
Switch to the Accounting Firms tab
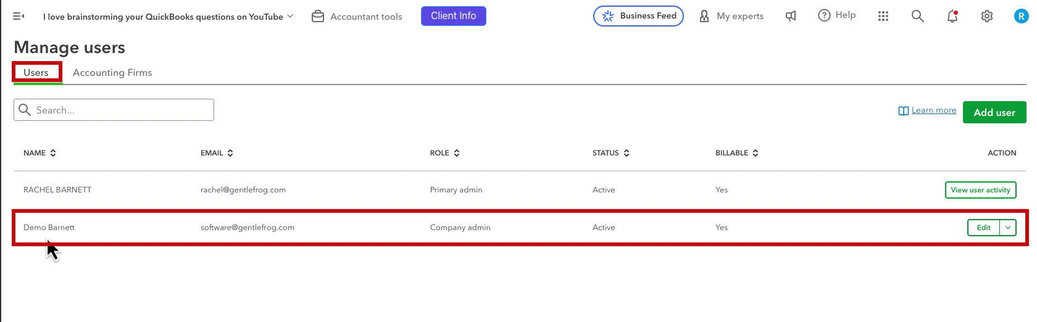point(112,73)
